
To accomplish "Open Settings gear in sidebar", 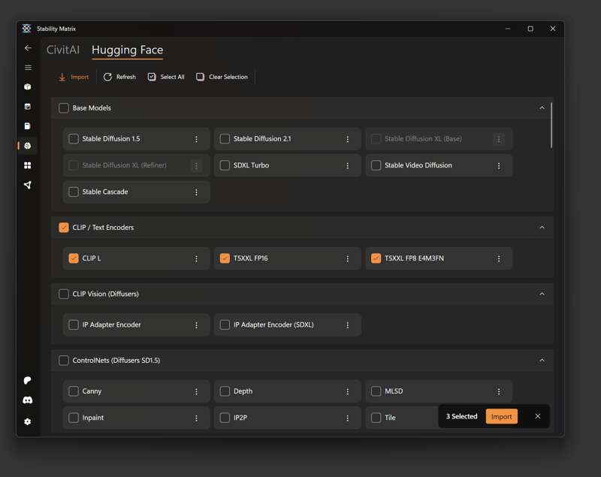I will pos(28,421).
